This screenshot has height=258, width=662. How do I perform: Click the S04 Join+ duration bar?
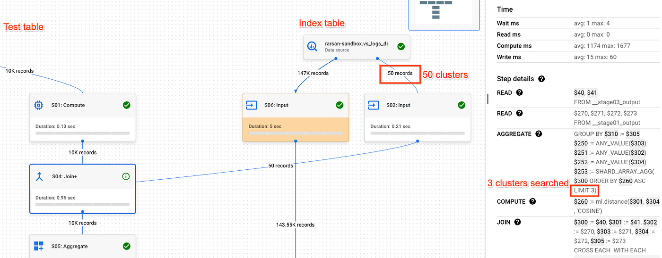coord(82,205)
